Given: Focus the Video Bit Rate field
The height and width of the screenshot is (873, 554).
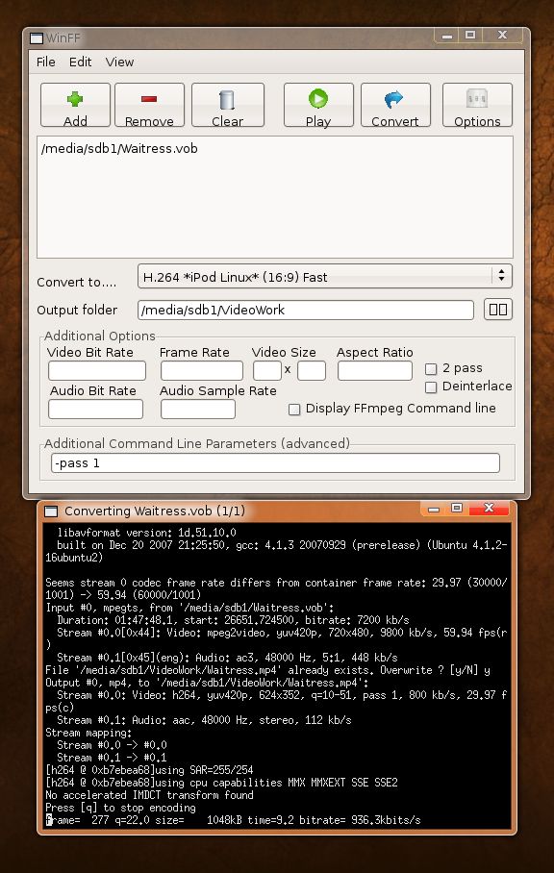Looking at the screenshot, I should click(x=97, y=371).
